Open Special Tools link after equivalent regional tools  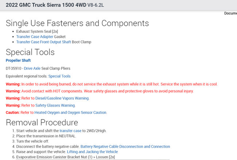pyautogui.click(x=59, y=76)
